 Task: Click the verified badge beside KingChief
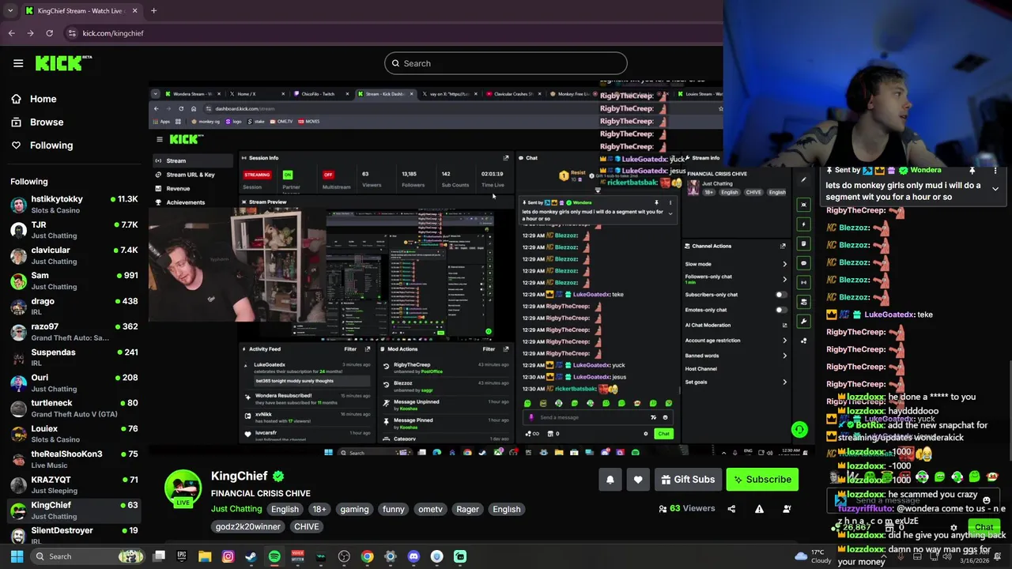click(x=278, y=477)
